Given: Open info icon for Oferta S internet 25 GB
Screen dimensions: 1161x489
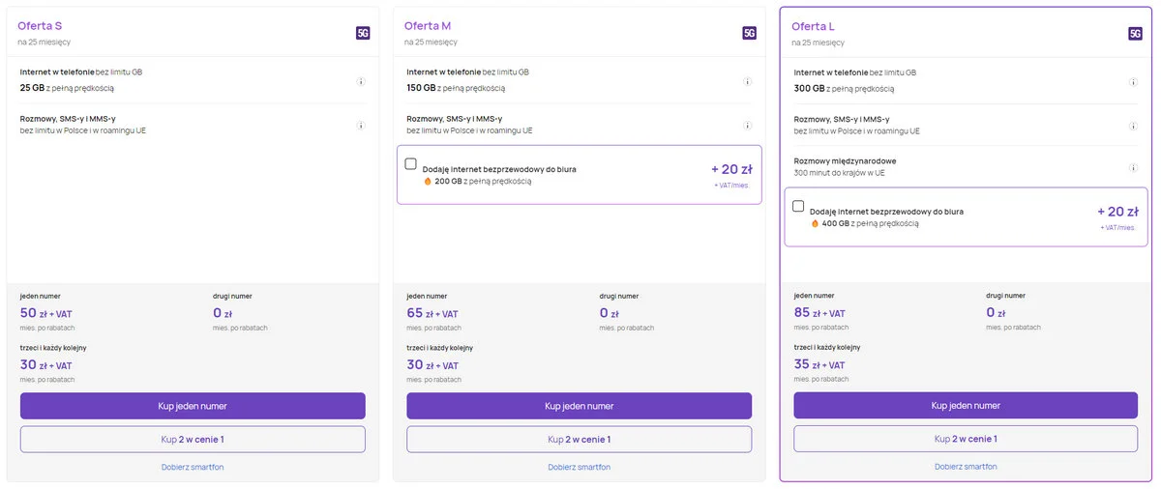Looking at the screenshot, I should (x=361, y=81).
